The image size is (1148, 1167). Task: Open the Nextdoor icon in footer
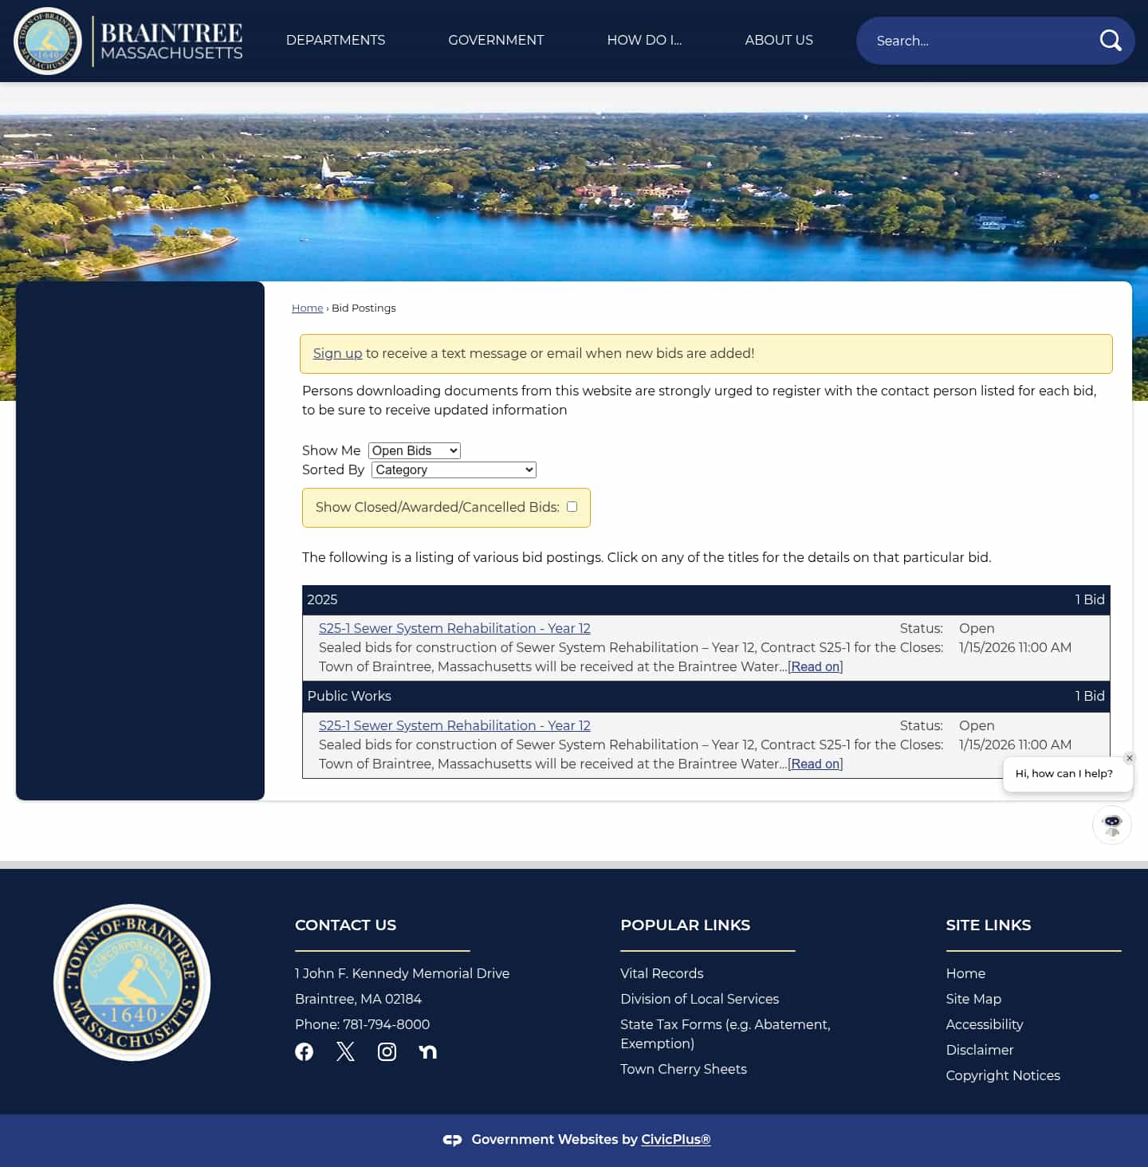click(x=428, y=1051)
